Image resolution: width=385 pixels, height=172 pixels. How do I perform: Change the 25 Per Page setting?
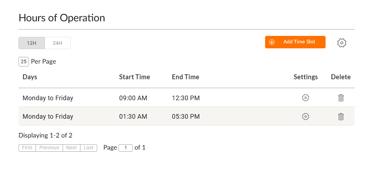pos(24,61)
